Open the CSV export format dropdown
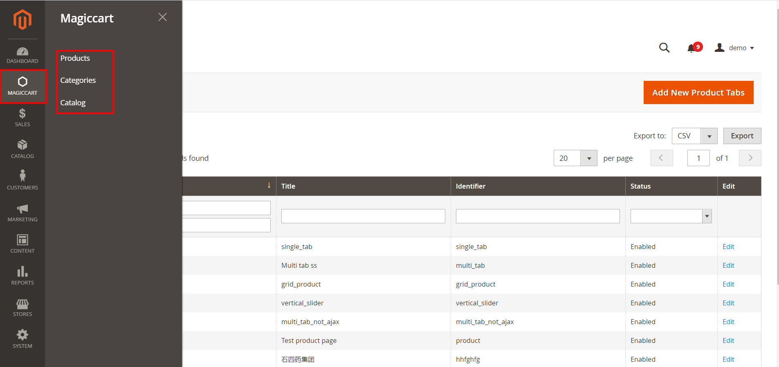Viewport: 779px width, 367px height. [709, 136]
